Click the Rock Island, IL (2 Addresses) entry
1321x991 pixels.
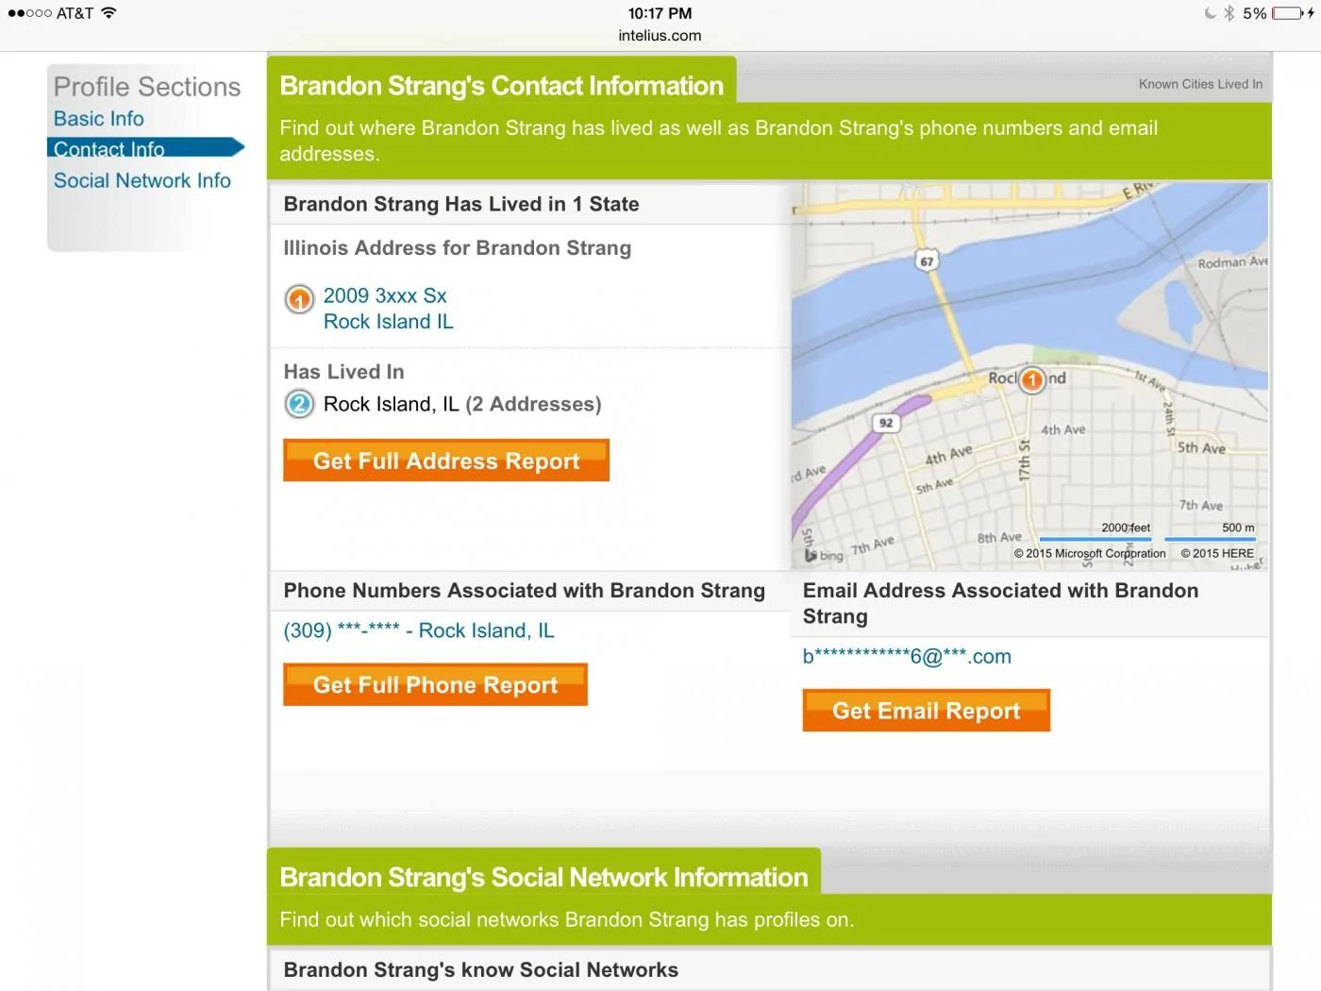(462, 404)
